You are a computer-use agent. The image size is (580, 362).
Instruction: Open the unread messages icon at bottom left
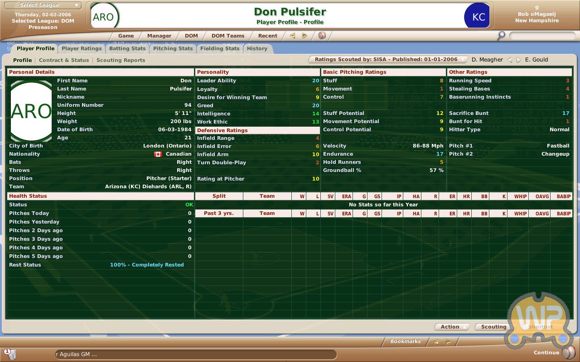(x=10, y=353)
